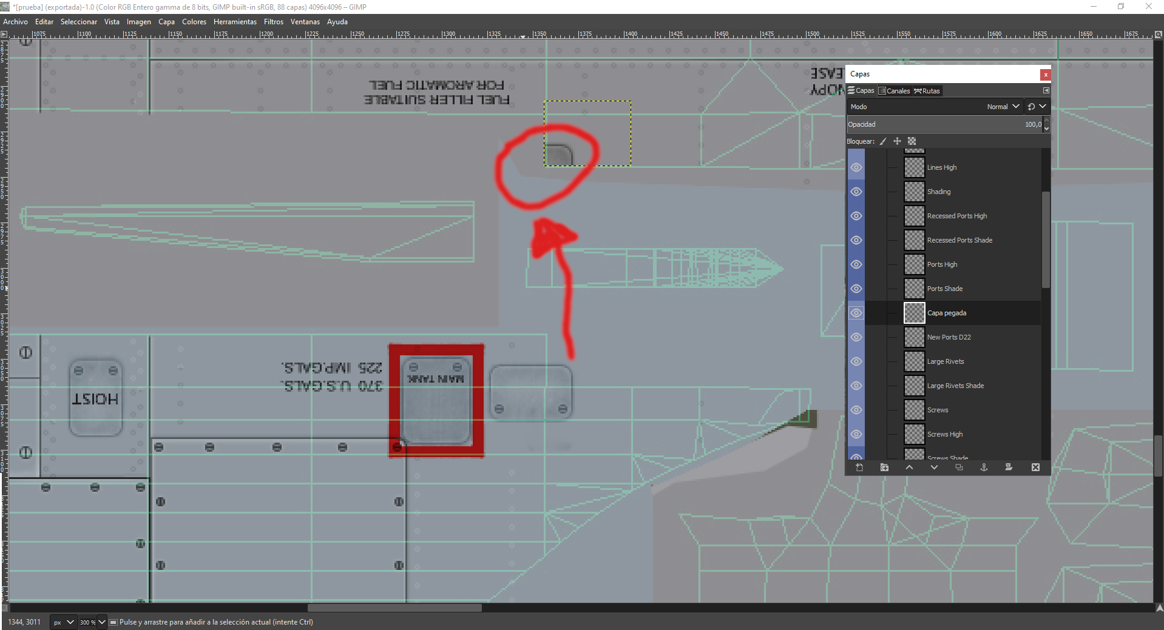1164x630 pixels.
Task: Select the New Ports D22 layer
Action: pos(949,337)
